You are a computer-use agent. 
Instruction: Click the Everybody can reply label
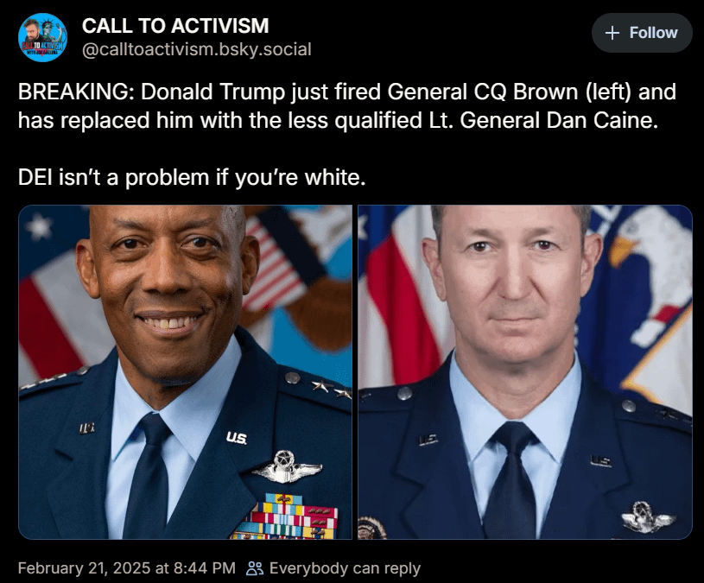point(345,568)
